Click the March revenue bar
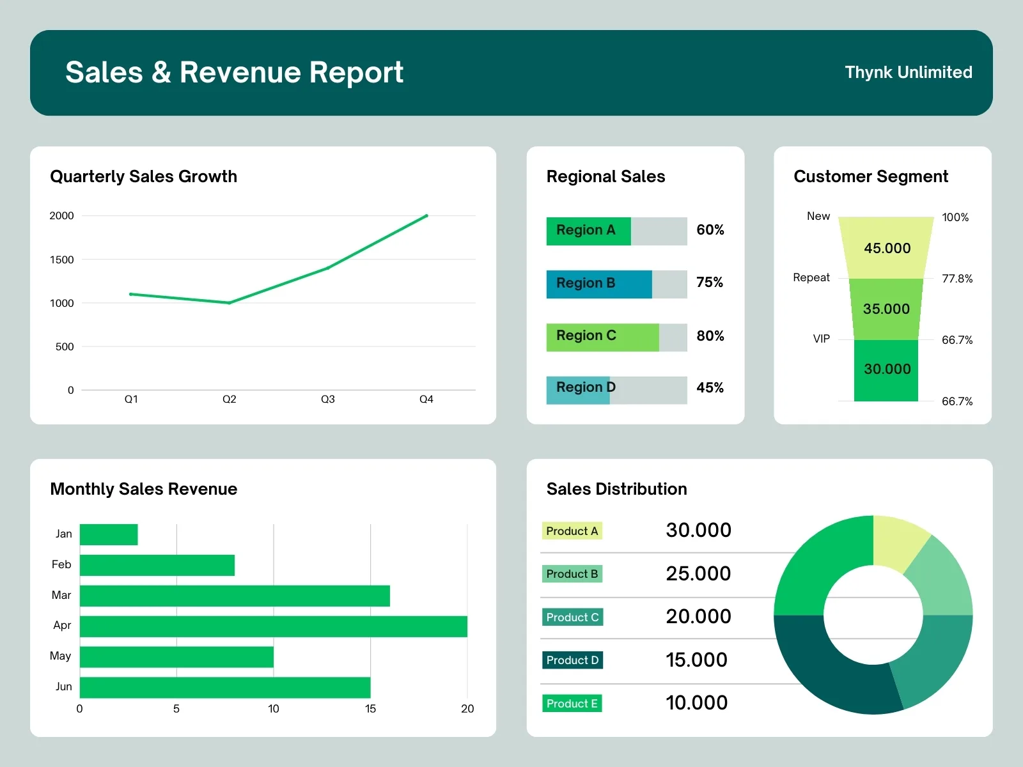The image size is (1023, 767). pyautogui.click(x=235, y=596)
